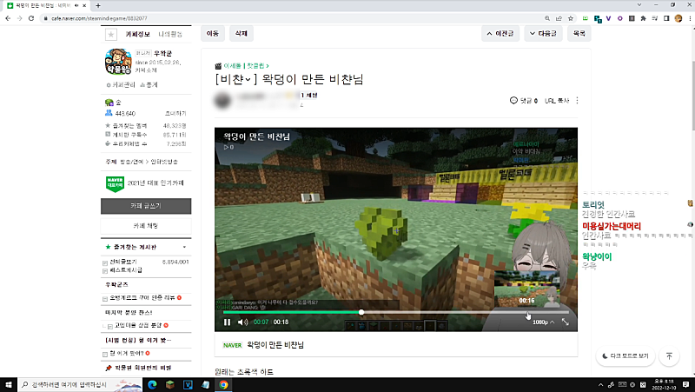This screenshot has height=392, width=695.
Task: Pause the video with the pause button
Action: coord(227,322)
